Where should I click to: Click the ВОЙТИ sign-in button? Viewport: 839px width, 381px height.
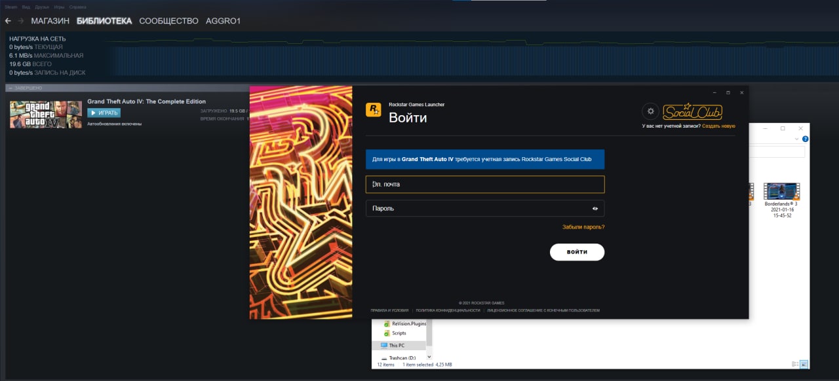pos(577,252)
